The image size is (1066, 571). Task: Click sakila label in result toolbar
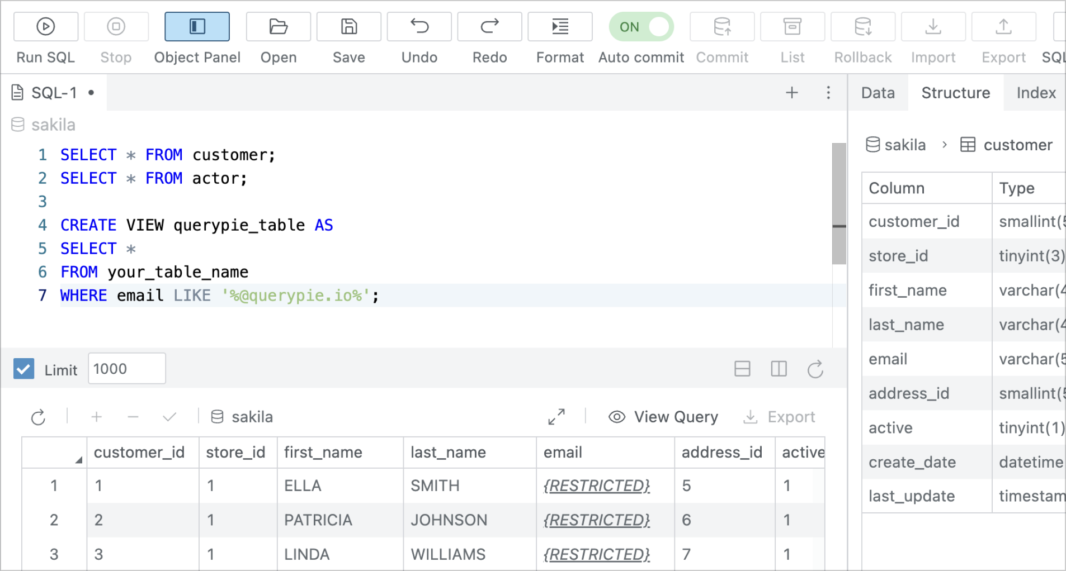[x=242, y=417]
